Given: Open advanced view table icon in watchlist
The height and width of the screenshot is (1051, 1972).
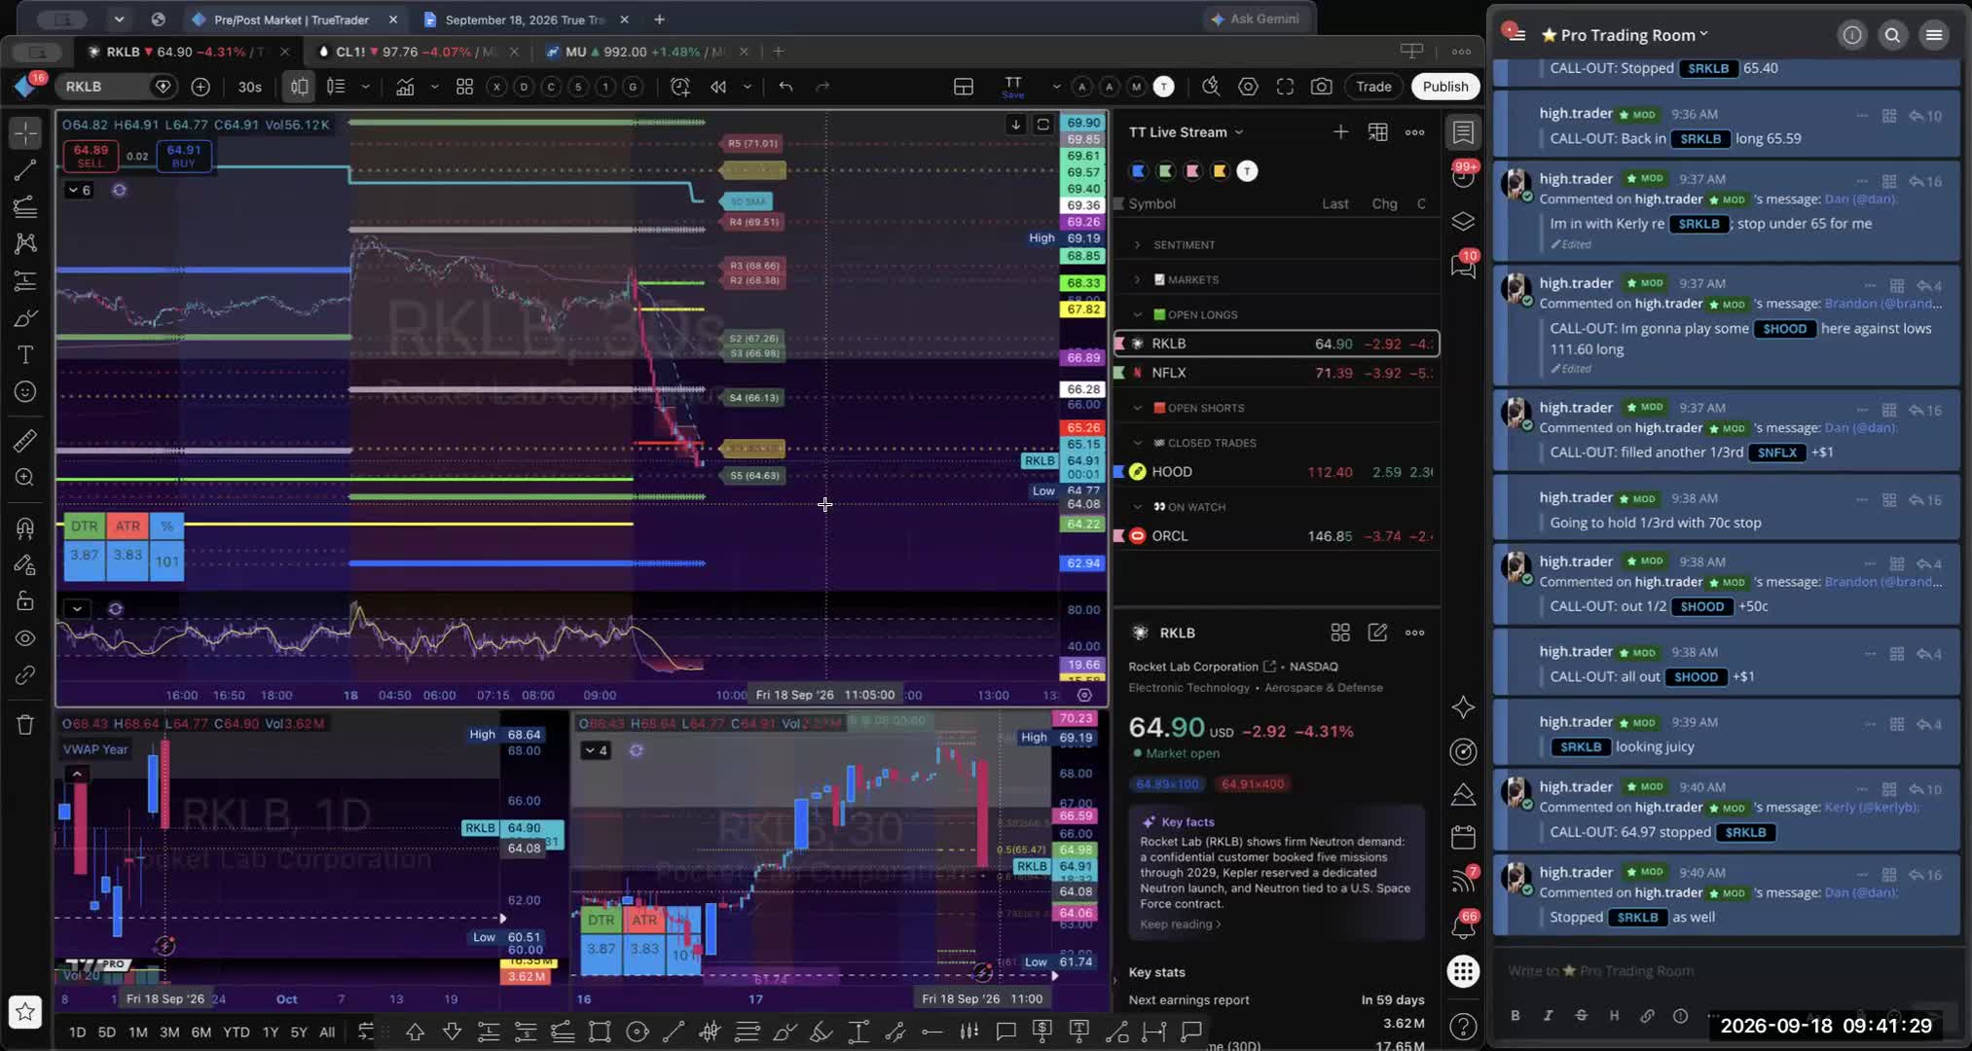Looking at the screenshot, I should pyautogui.click(x=1377, y=131).
